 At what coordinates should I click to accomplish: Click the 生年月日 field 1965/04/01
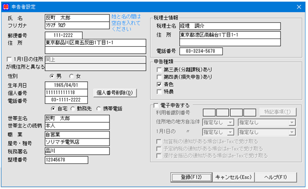[x=66, y=85]
